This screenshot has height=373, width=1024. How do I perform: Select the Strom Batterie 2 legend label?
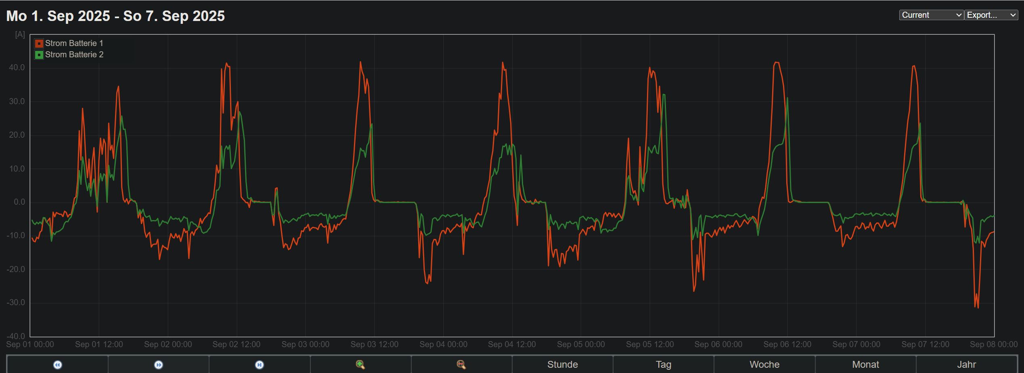point(74,54)
